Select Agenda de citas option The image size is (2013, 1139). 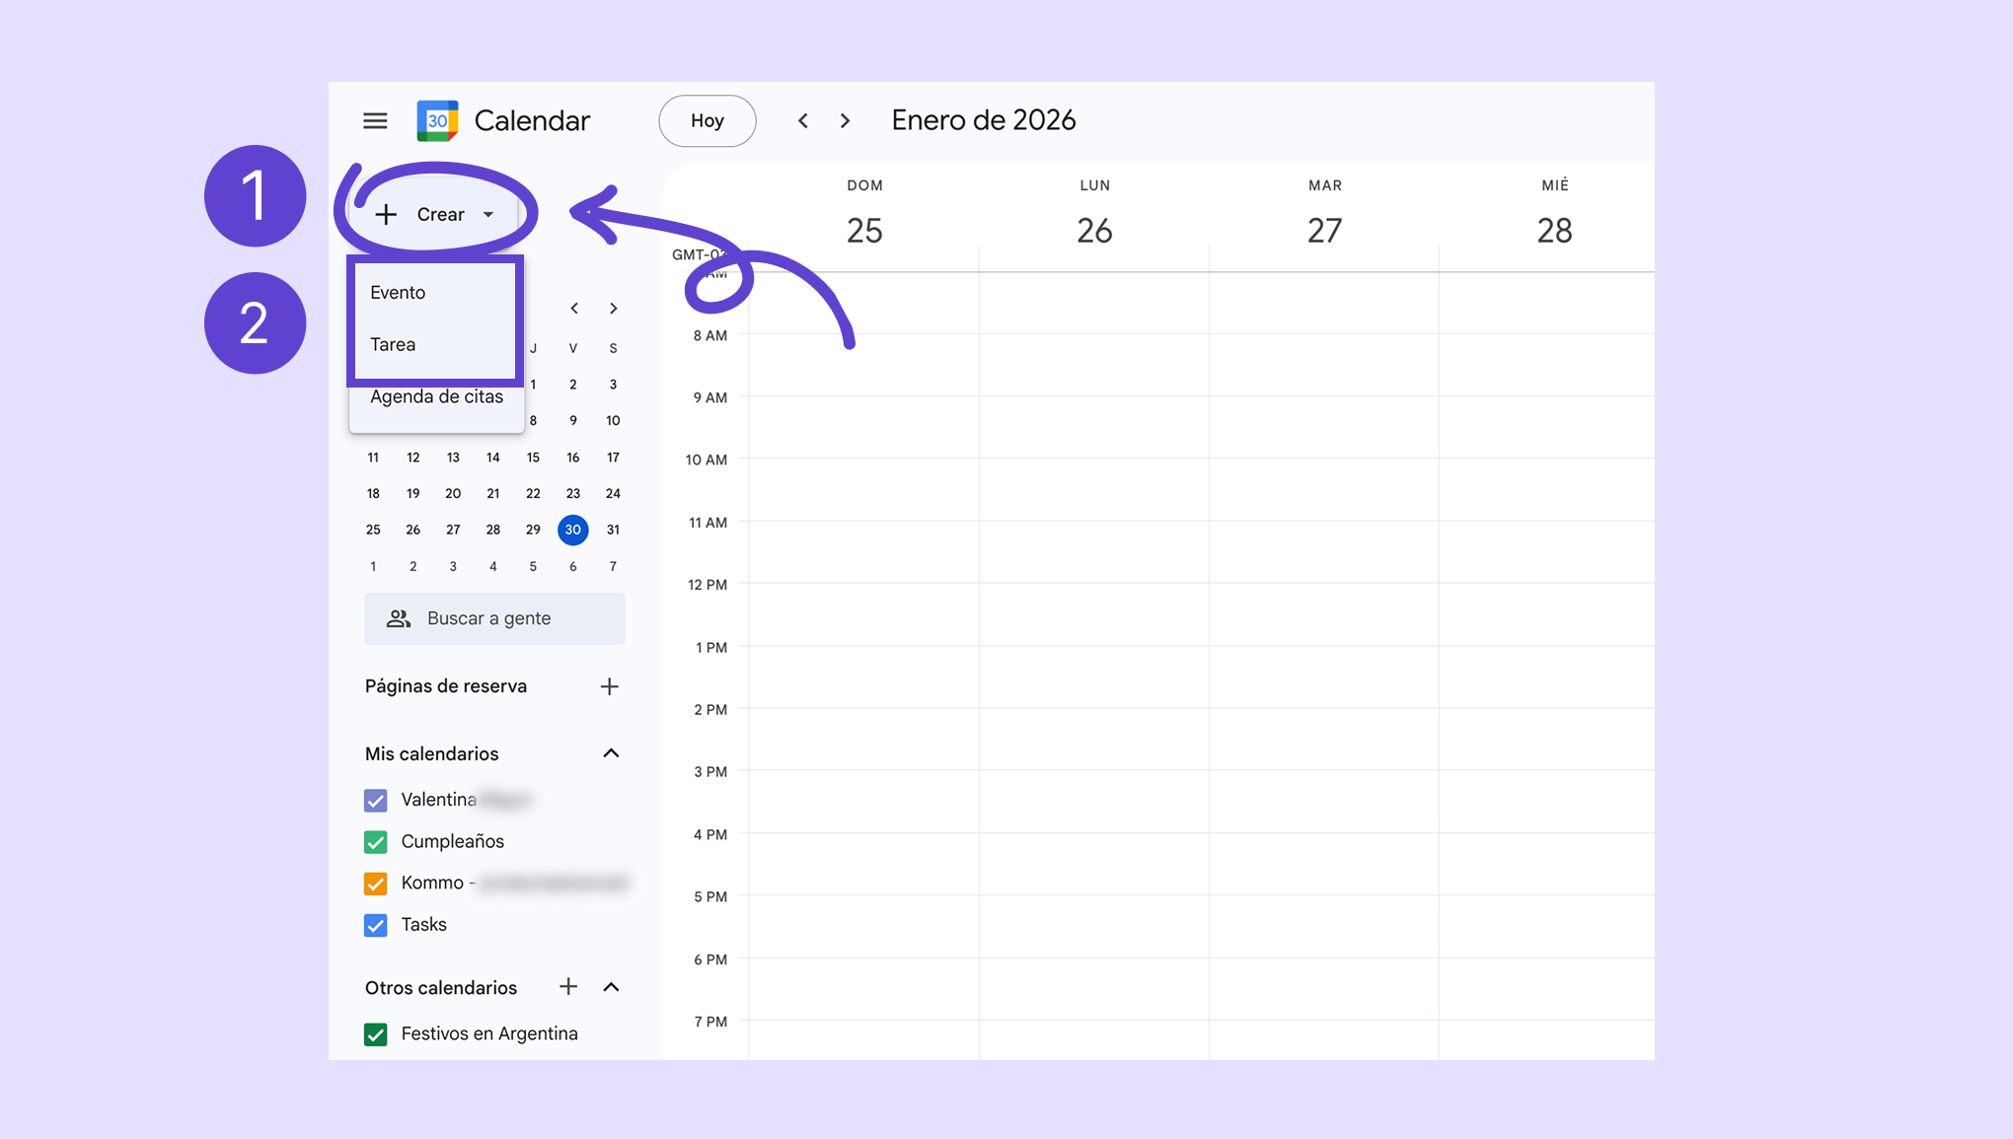point(436,397)
